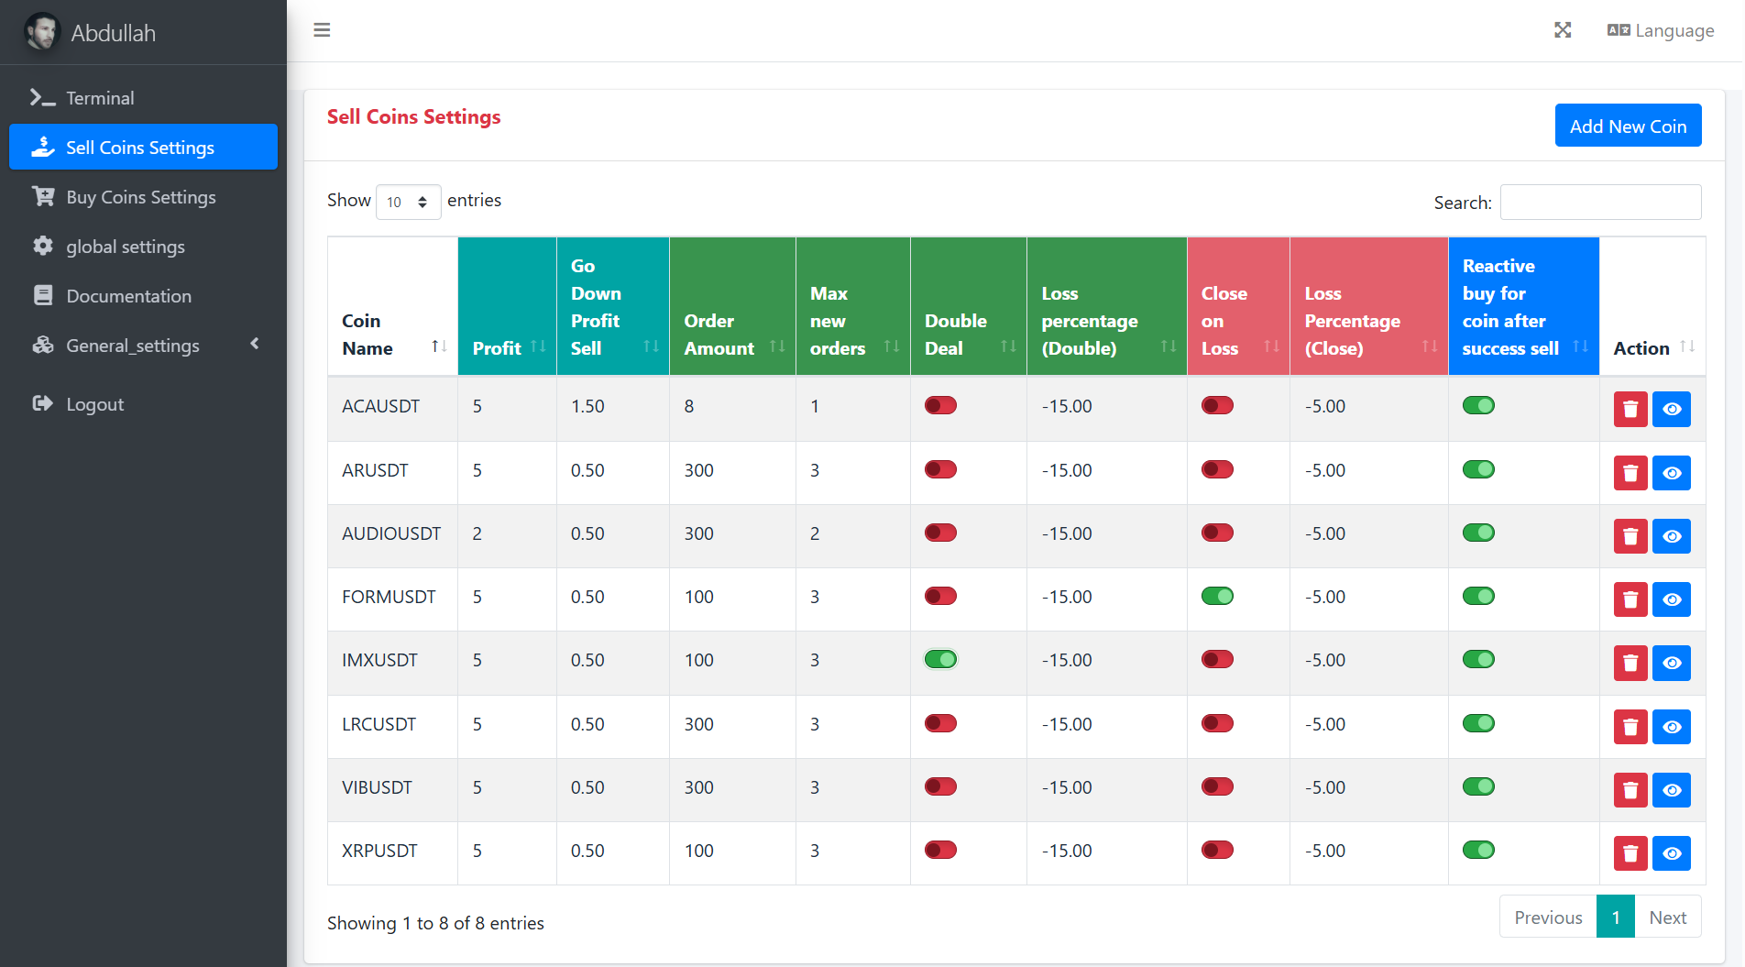The height and width of the screenshot is (967, 1745).
Task: Click the trash icon for VIBUSDT
Action: click(x=1630, y=790)
